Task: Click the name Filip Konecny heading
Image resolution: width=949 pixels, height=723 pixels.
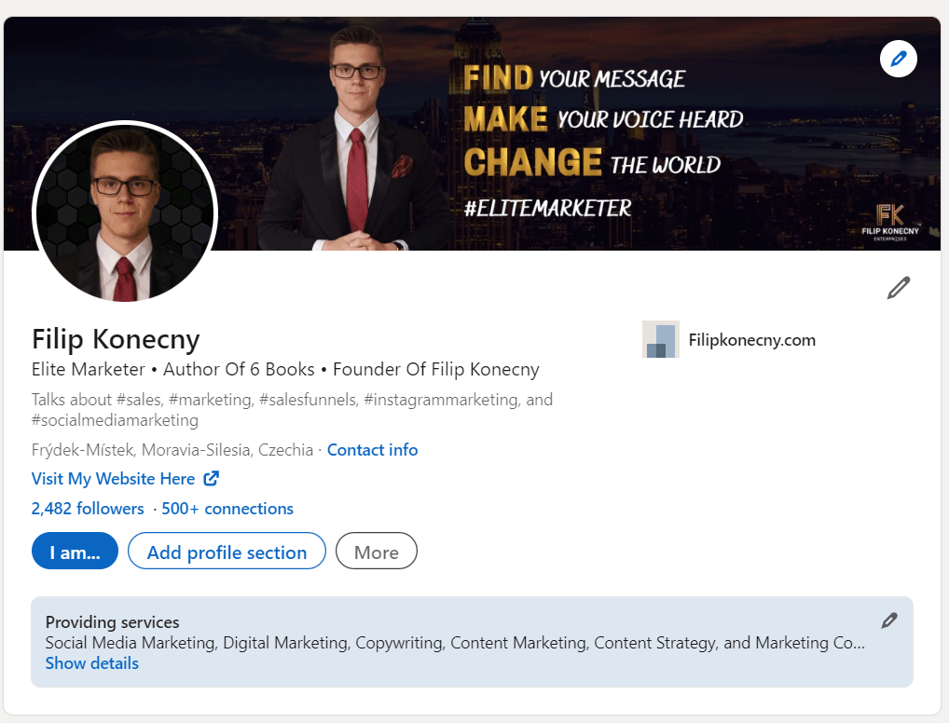Action: pos(116,338)
